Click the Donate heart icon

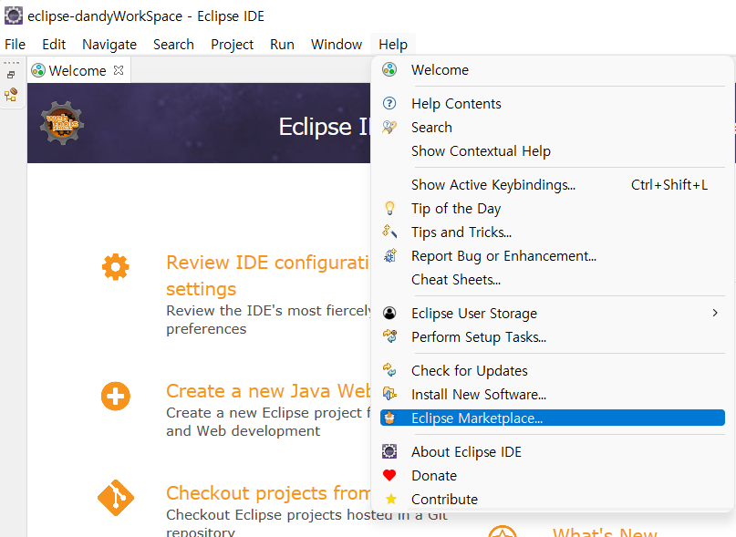tap(389, 476)
